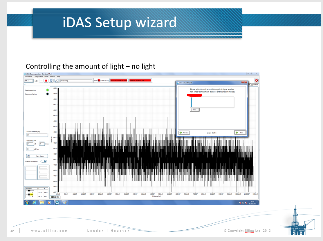Click the 00:00:00 elapsed time field
Viewport: 323px width, 241px height.
(255, 85)
